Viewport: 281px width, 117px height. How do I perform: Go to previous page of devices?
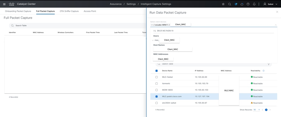262,110
